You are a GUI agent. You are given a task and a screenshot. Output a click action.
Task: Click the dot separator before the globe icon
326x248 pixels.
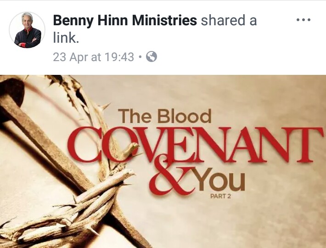[x=140, y=57]
